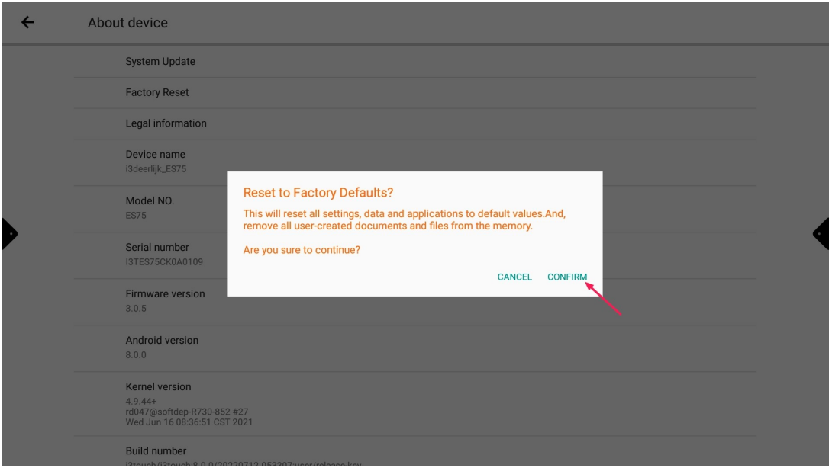Confirm the factory reset
The width and height of the screenshot is (829, 468).
pyautogui.click(x=566, y=277)
